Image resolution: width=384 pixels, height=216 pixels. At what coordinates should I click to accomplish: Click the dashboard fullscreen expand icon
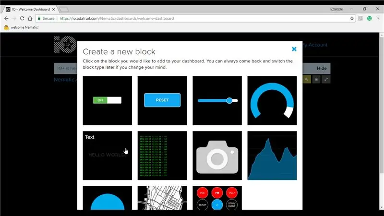click(326, 79)
